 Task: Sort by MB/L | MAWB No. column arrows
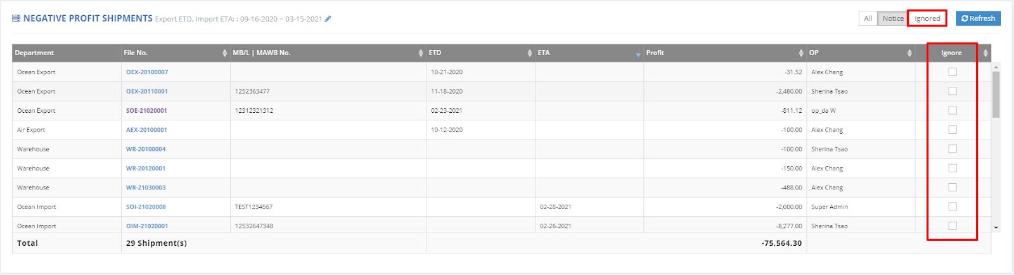coord(421,53)
